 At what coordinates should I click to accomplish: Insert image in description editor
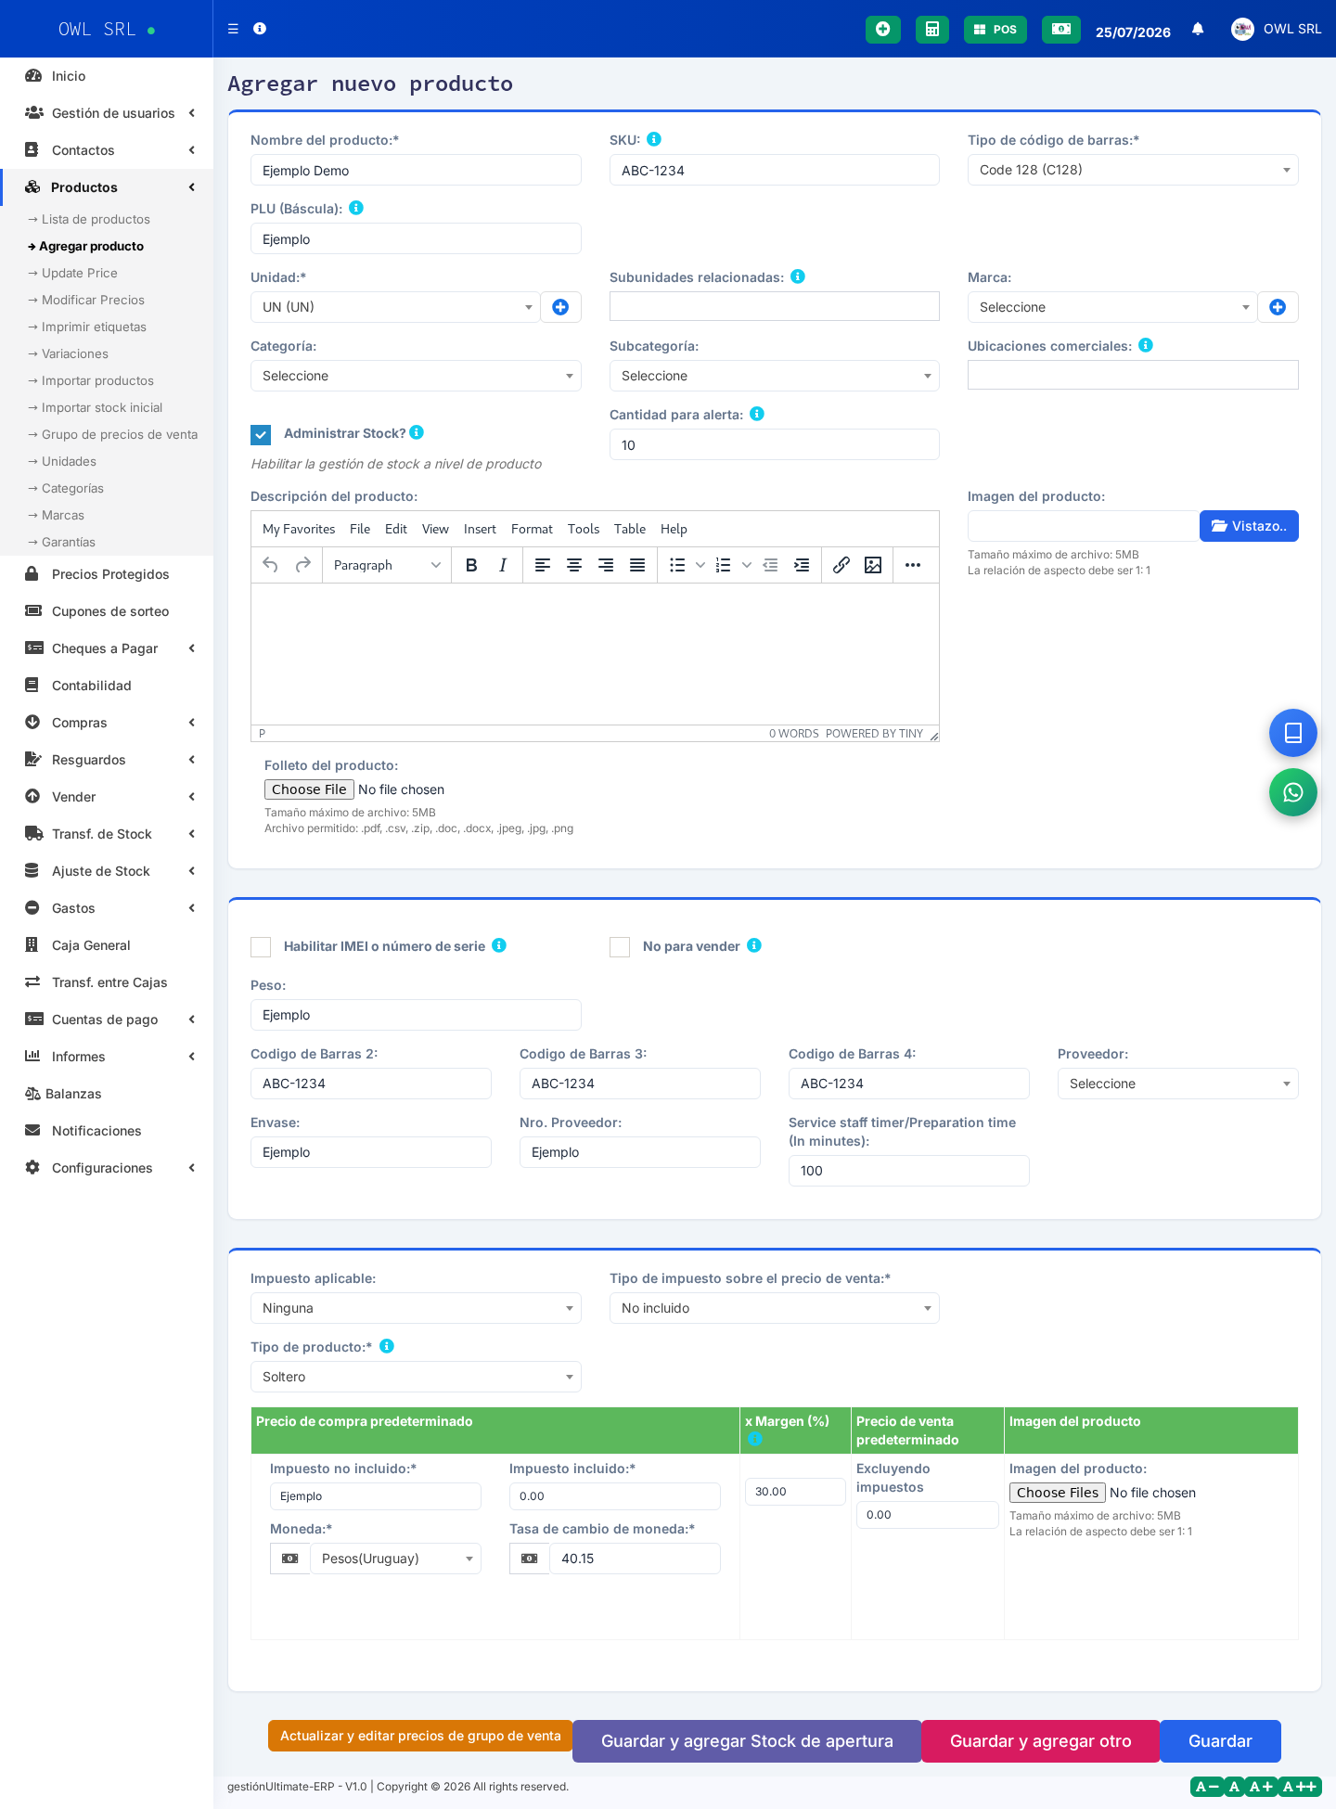[873, 565]
